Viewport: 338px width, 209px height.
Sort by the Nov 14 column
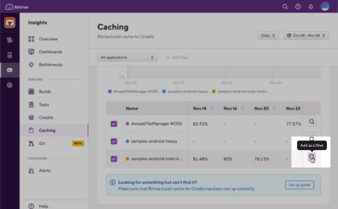212,108
